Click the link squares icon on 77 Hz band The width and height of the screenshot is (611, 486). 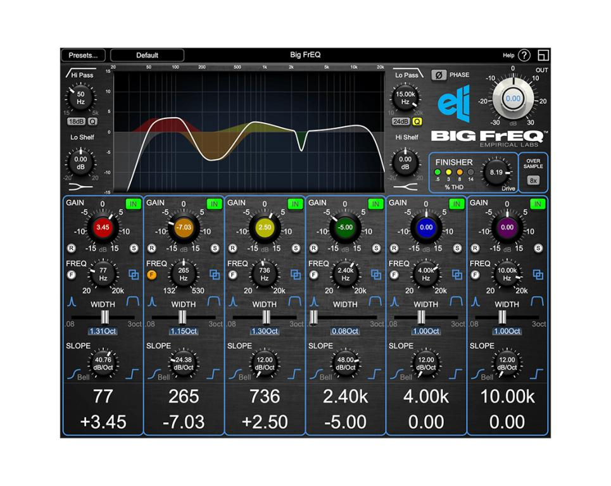134,275
